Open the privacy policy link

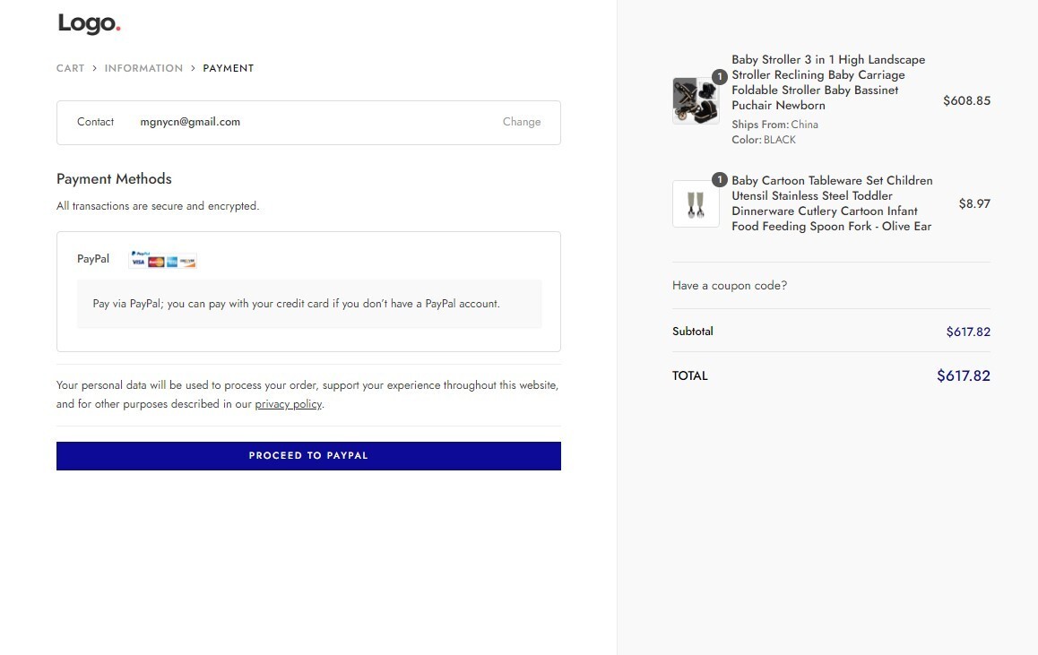click(288, 403)
